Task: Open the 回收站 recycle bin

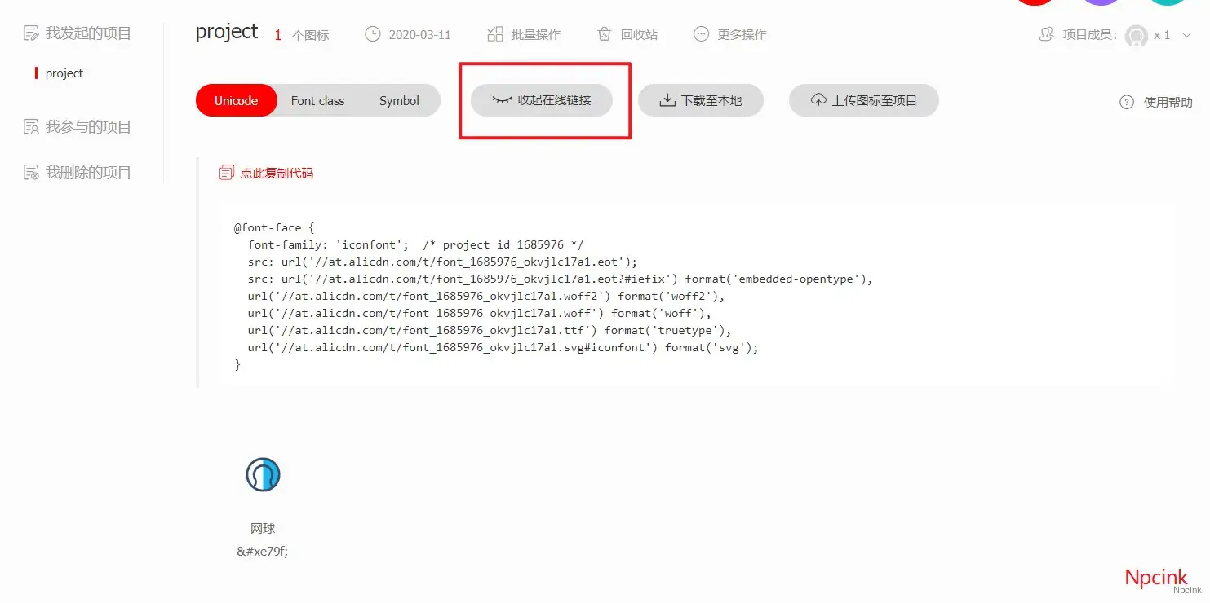Action: coord(627,34)
